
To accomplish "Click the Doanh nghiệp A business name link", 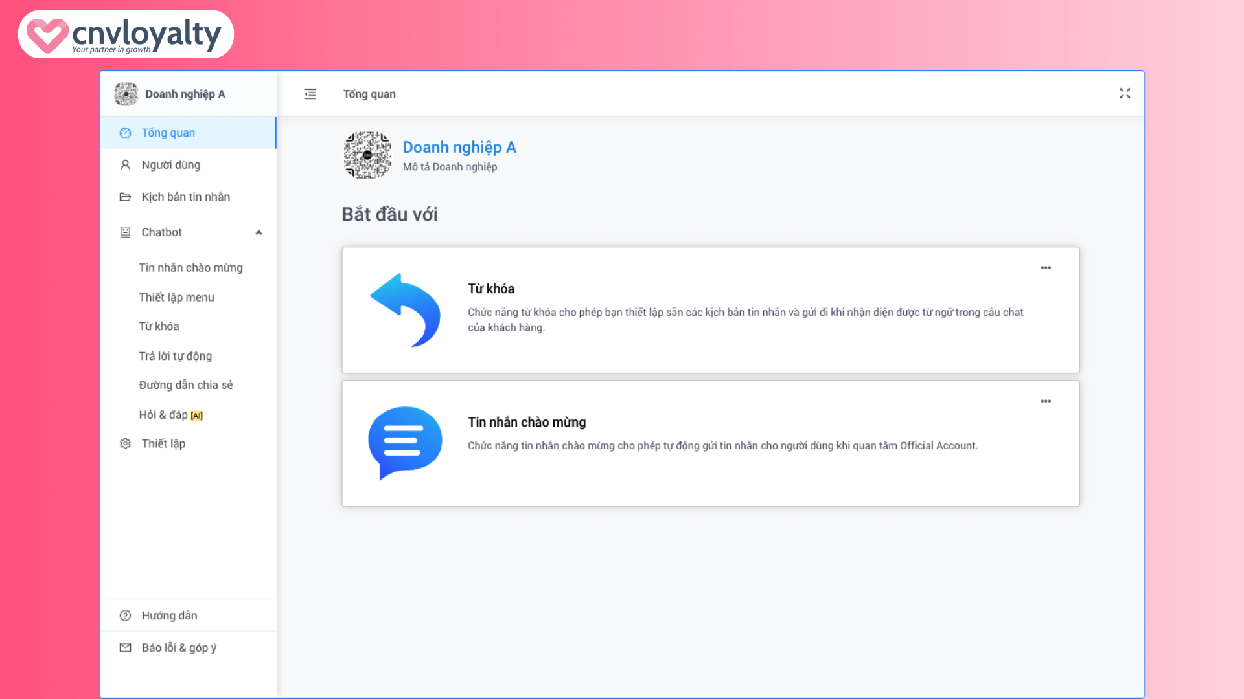I will tap(459, 147).
